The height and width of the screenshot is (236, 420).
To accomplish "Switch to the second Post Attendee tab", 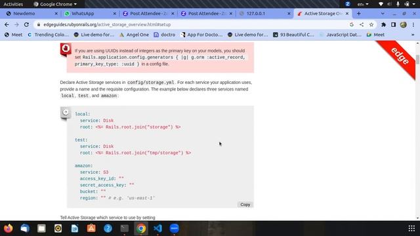I will pos(207,13).
